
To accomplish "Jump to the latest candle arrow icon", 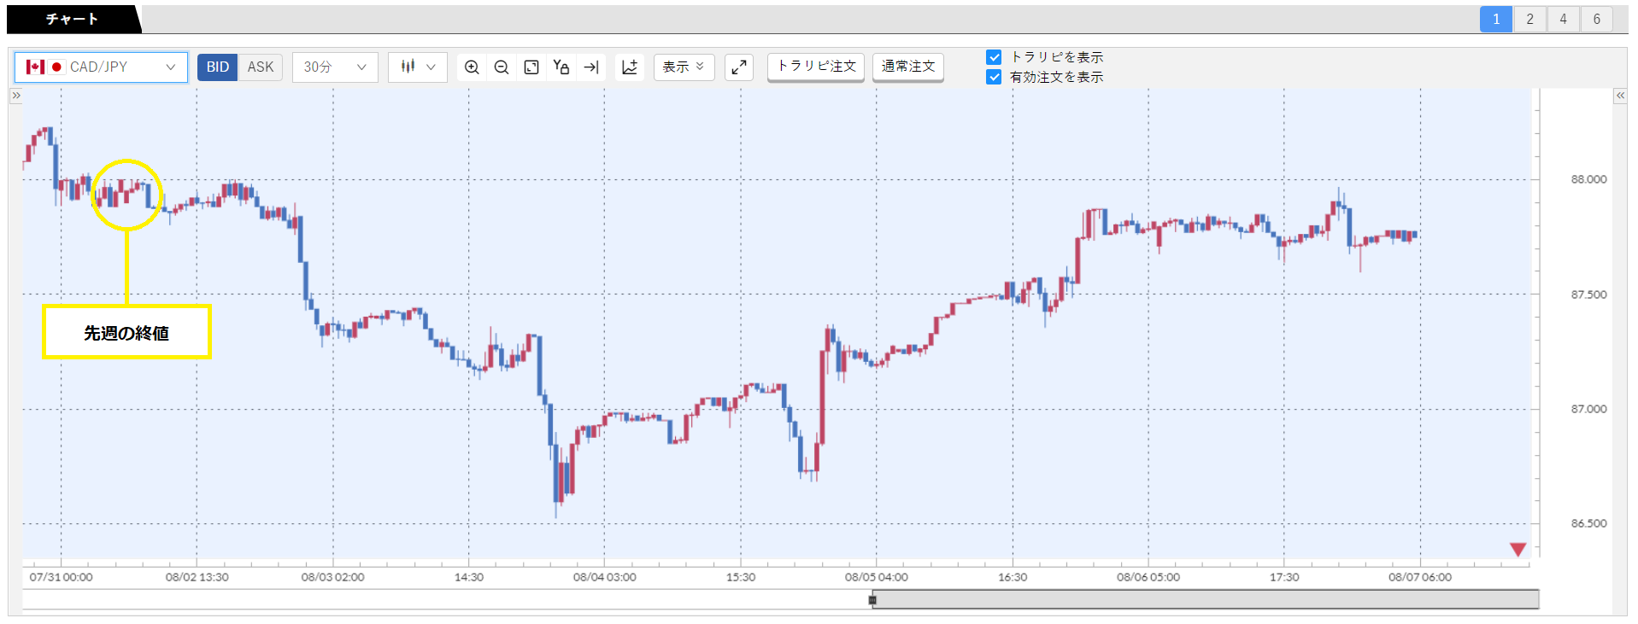I will (591, 67).
